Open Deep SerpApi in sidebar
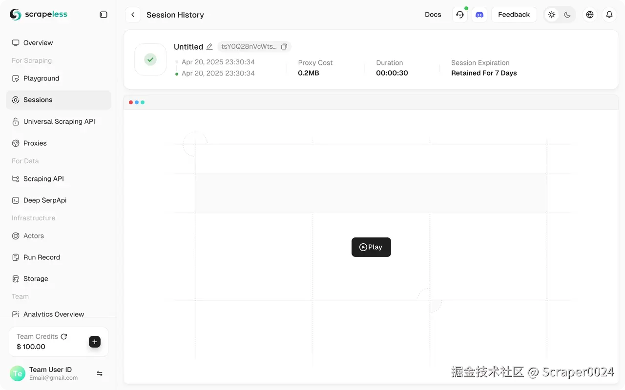Viewport: 625px width, 390px height. pos(59,200)
